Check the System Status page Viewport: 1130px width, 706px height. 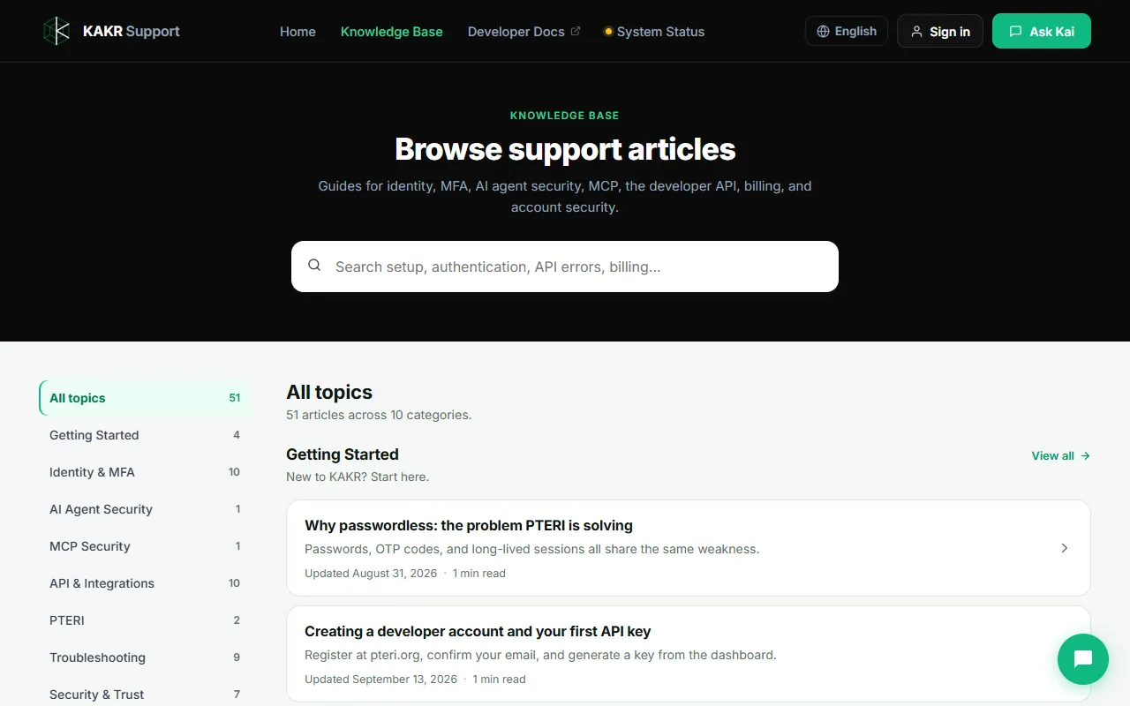(654, 32)
